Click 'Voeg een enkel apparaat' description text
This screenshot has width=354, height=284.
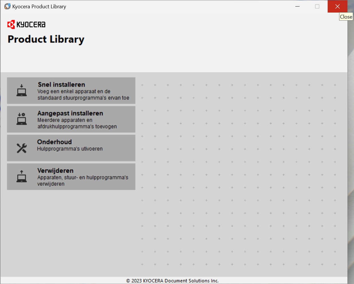(83, 94)
